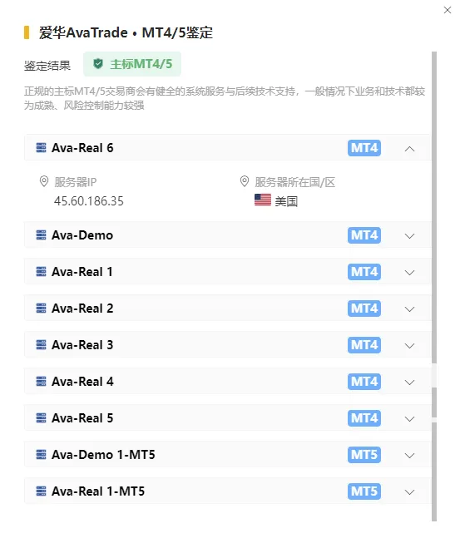Image resolution: width=460 pixels, height=548 pixels.
Task: Collapse the Ava-Real 6 server details
Action: tap(409, 149)
